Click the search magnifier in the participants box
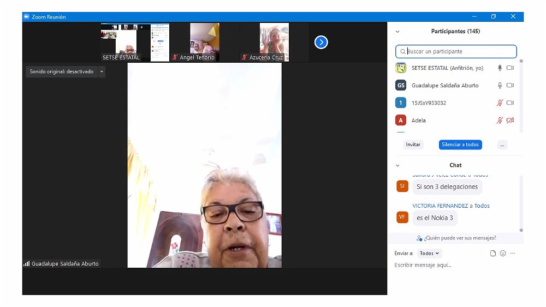Viewport: 546px width, 307px height. click(403, 52)
